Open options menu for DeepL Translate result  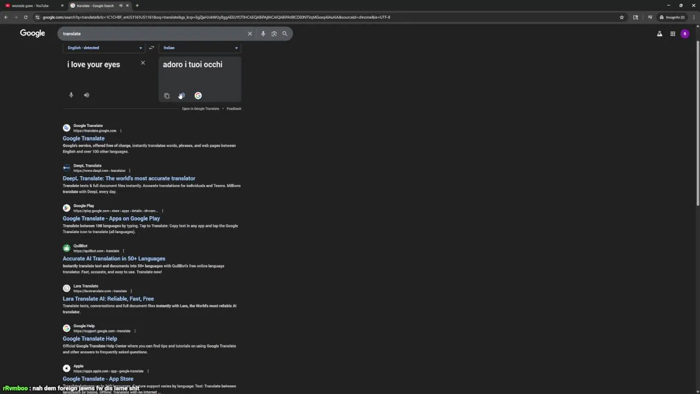(x=130, y=171)
